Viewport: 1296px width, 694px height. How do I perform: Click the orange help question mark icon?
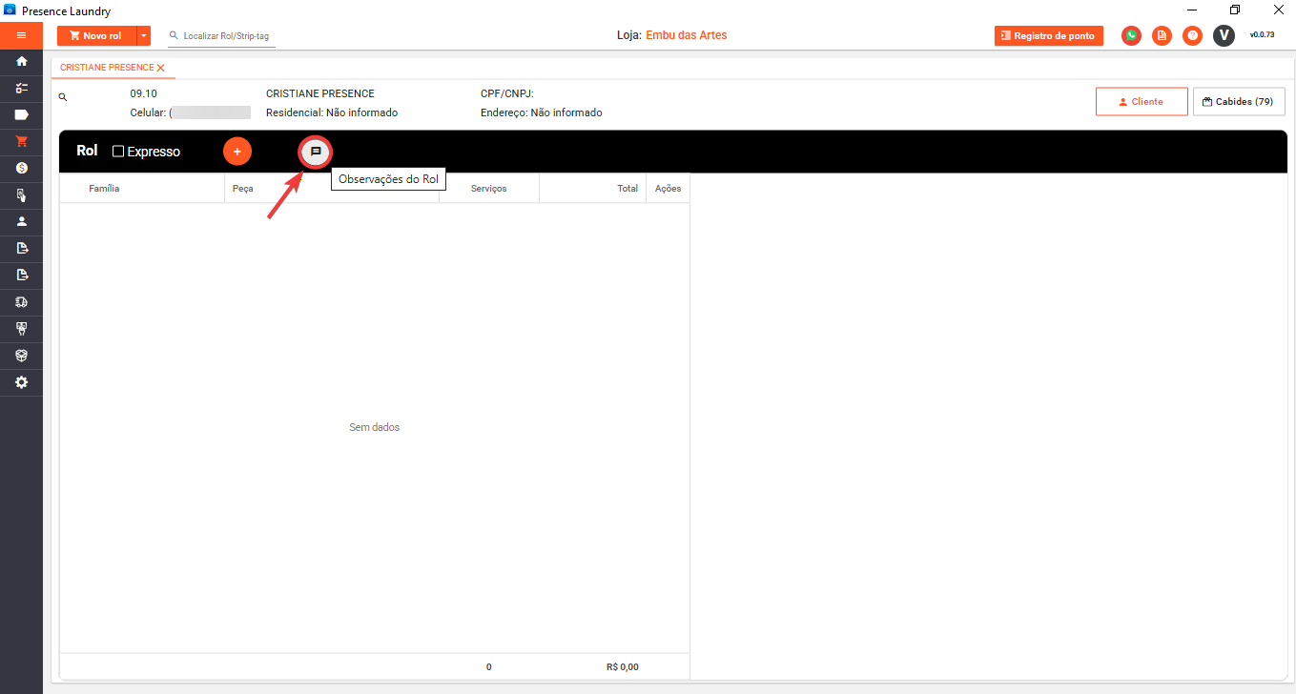click(x=1192, y=35)
